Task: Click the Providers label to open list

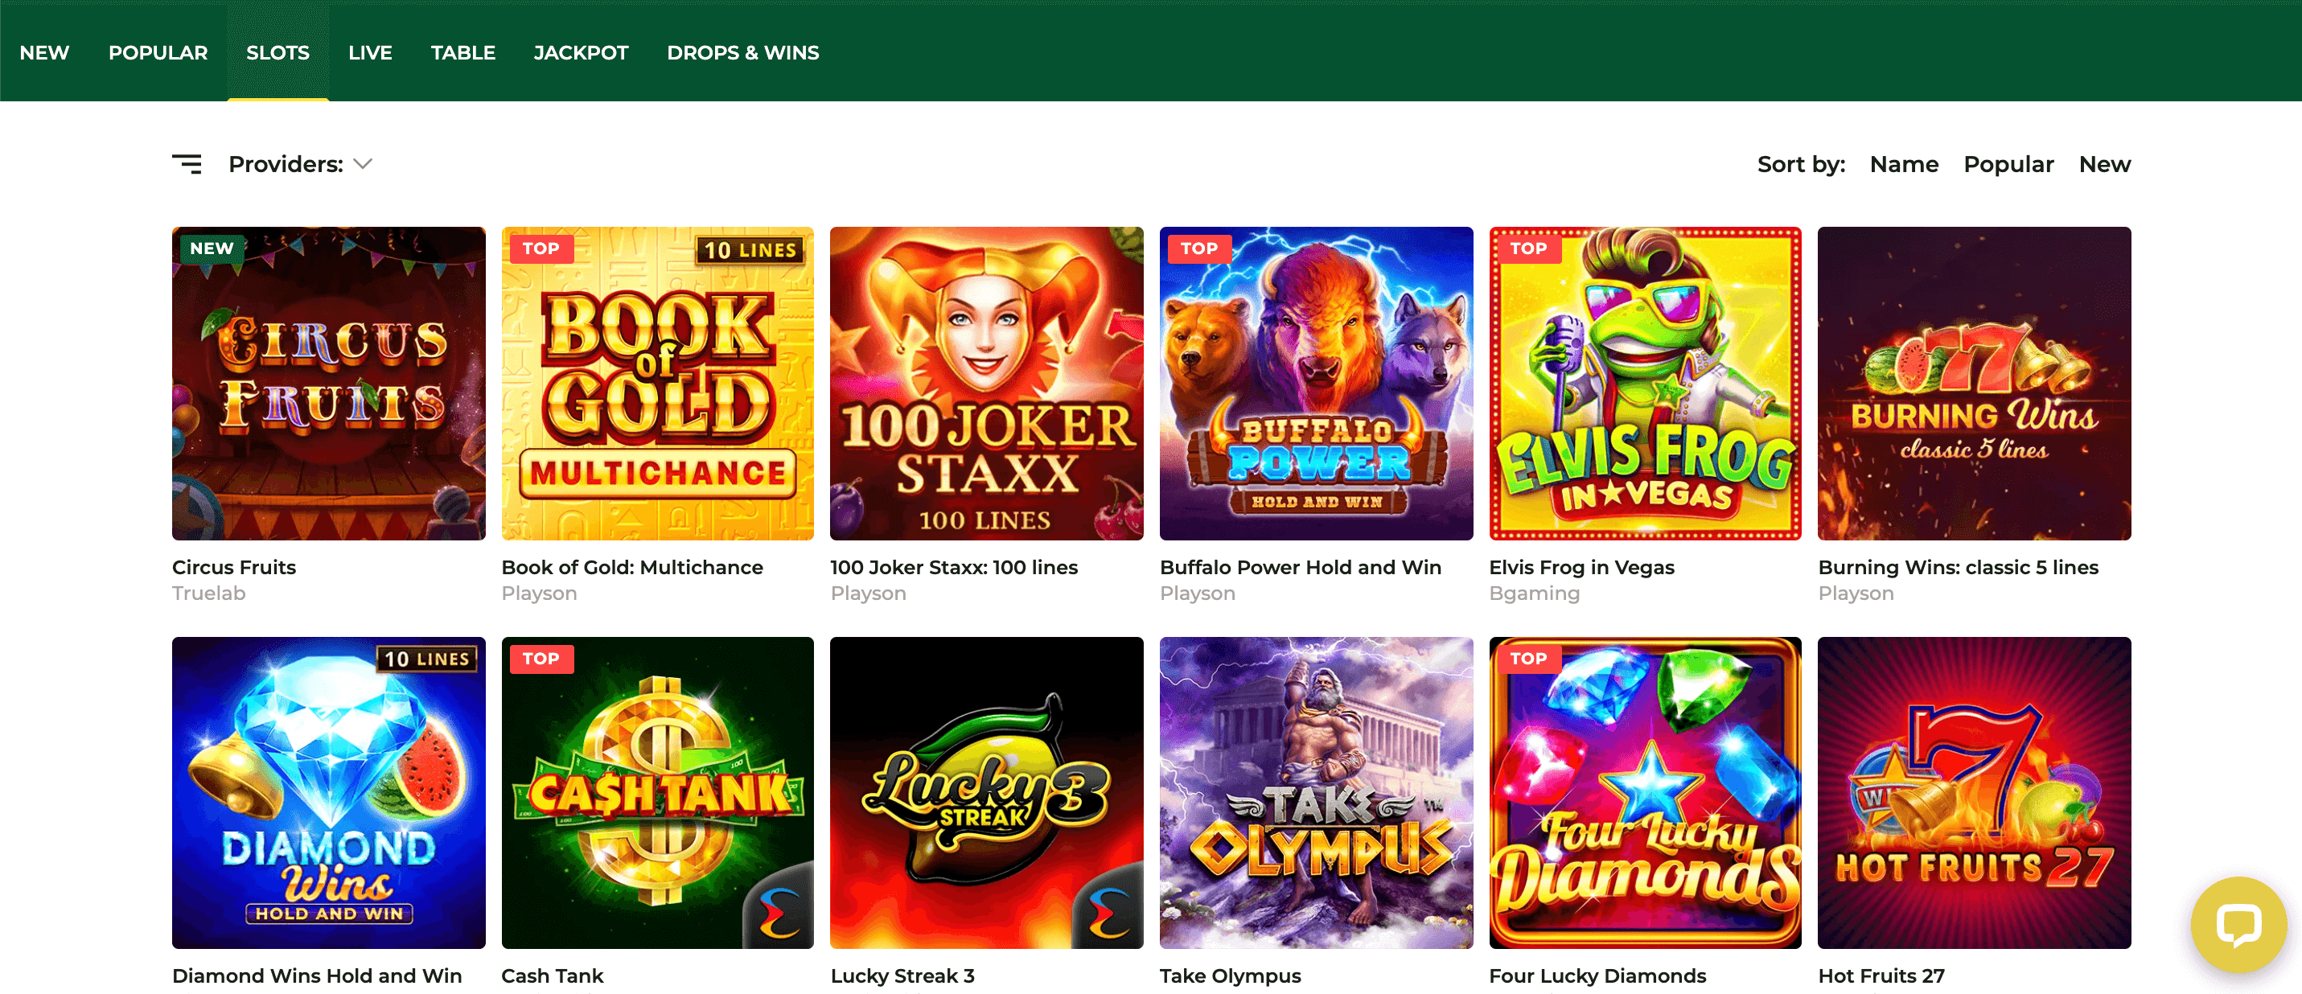Action: pyautogui.click(x=285, y=165)
